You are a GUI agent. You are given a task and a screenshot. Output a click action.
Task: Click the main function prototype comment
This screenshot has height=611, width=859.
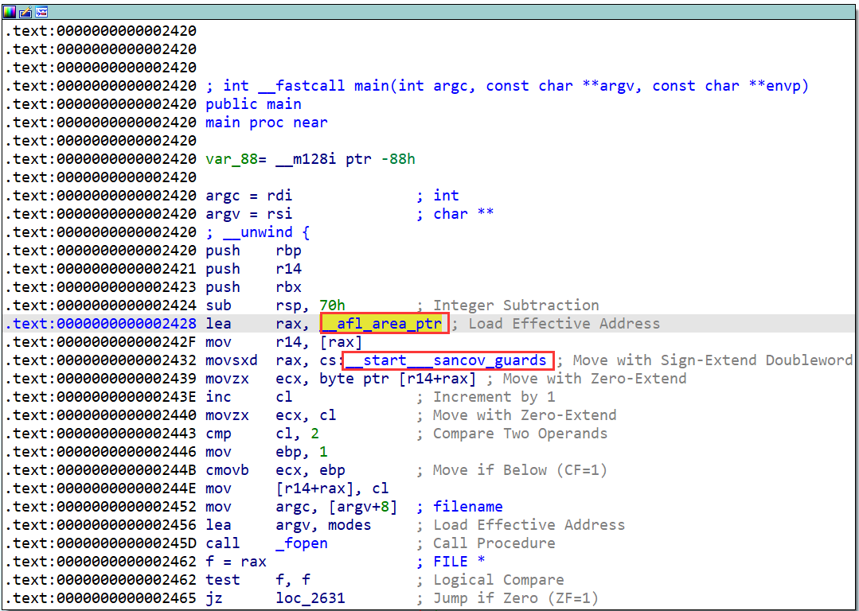click(507, 86)
